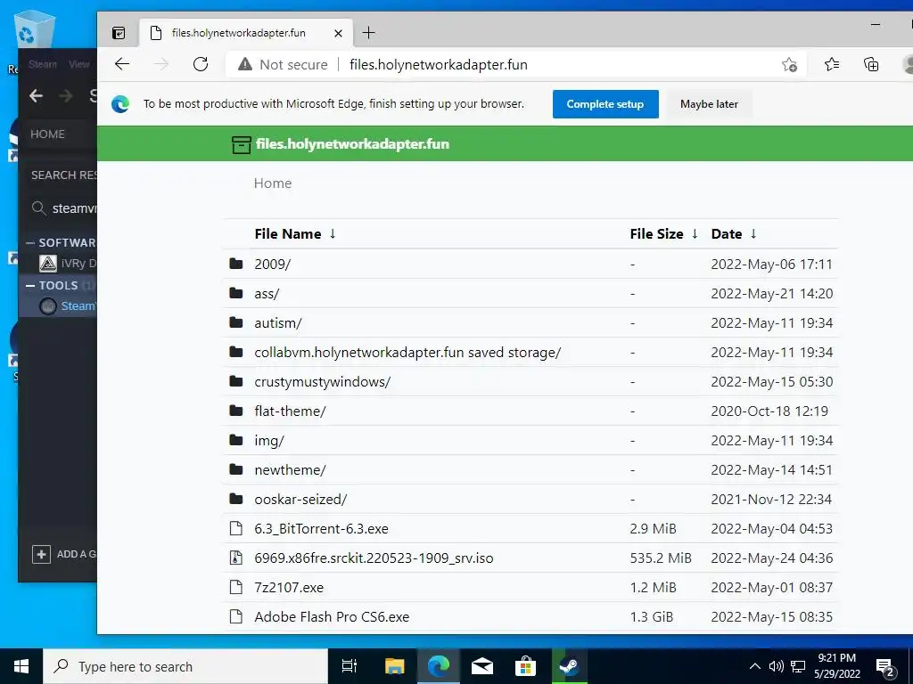913x684 pixels.
Task: Open network status tray icon
Action: coord(798,666)
